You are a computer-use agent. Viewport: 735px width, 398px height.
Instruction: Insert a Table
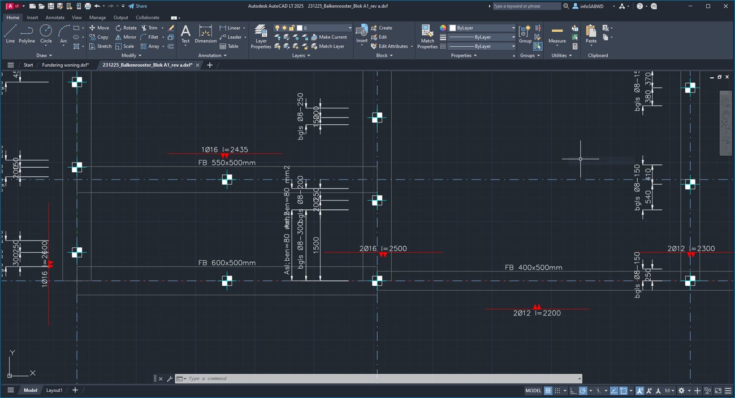[x=229, y=46]
